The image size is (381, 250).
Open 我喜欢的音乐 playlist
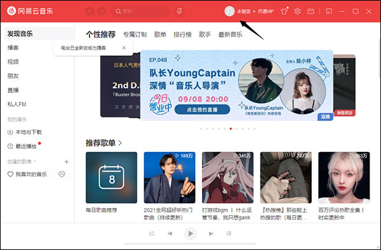[27, 174]
